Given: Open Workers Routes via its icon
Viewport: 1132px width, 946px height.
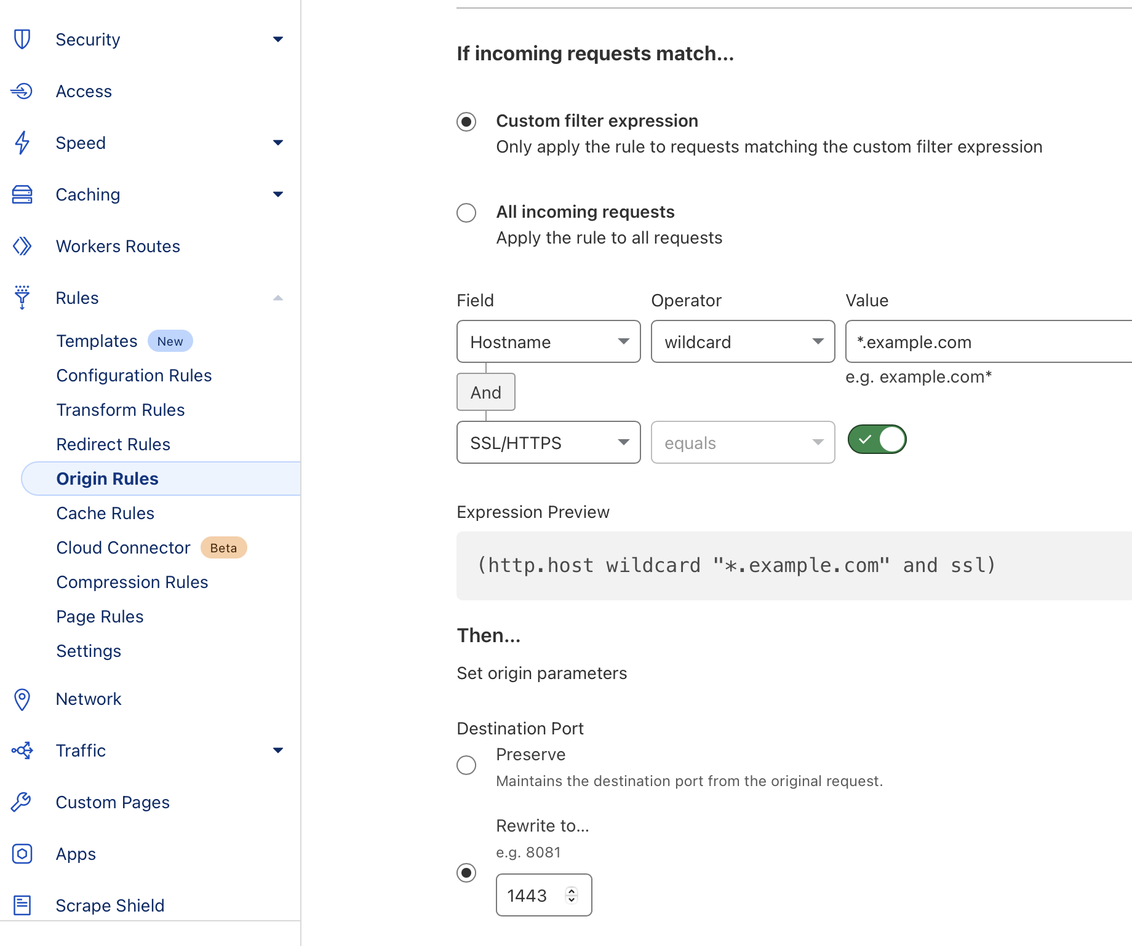Looking at the screenshot, I should point(22,246).
